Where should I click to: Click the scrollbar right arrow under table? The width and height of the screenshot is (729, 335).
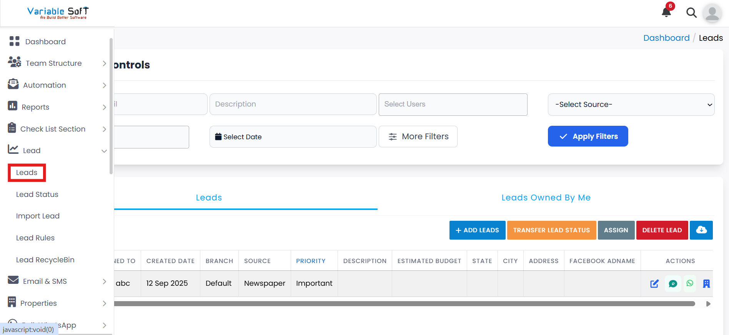708,304
